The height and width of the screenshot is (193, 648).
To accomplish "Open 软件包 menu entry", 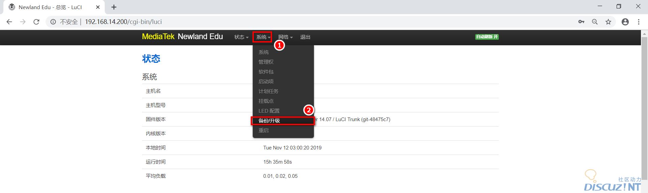I will coord(266,72).
